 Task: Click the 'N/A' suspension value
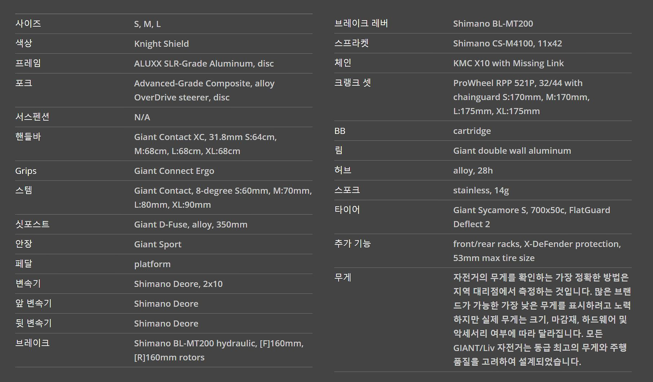[142, 117]
